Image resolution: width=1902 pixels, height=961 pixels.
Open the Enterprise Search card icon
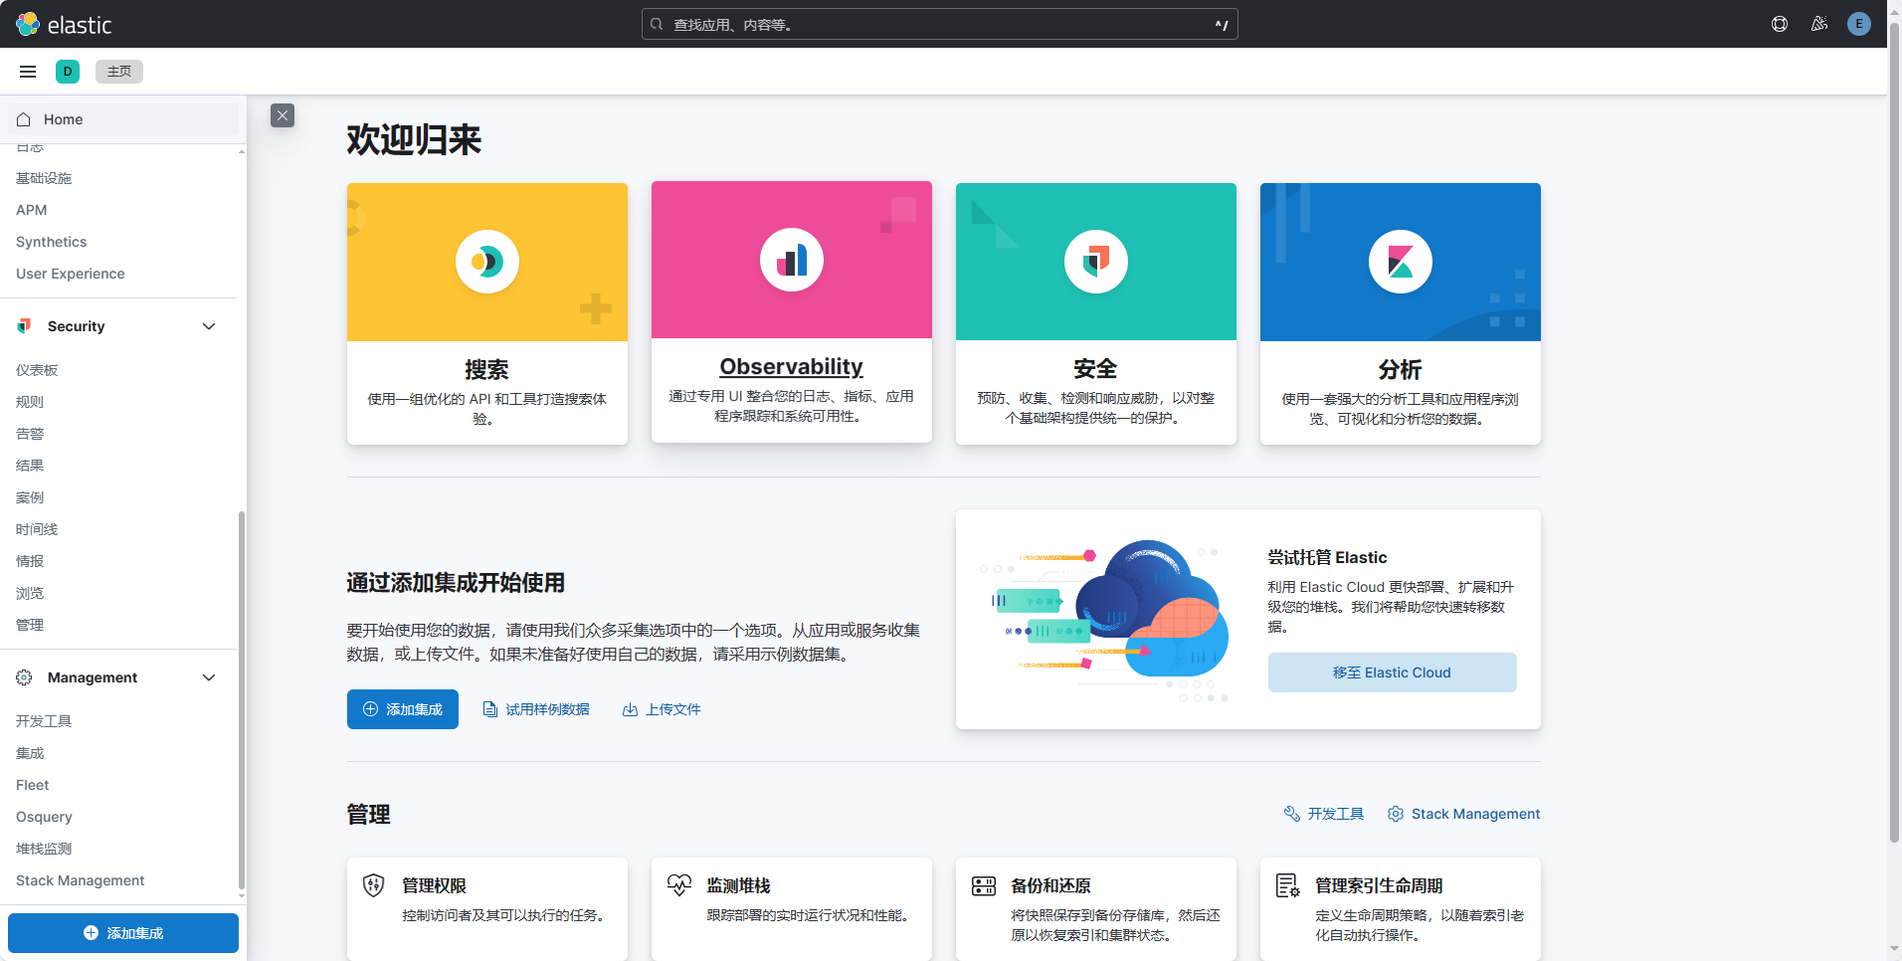[x=487, y=262]
